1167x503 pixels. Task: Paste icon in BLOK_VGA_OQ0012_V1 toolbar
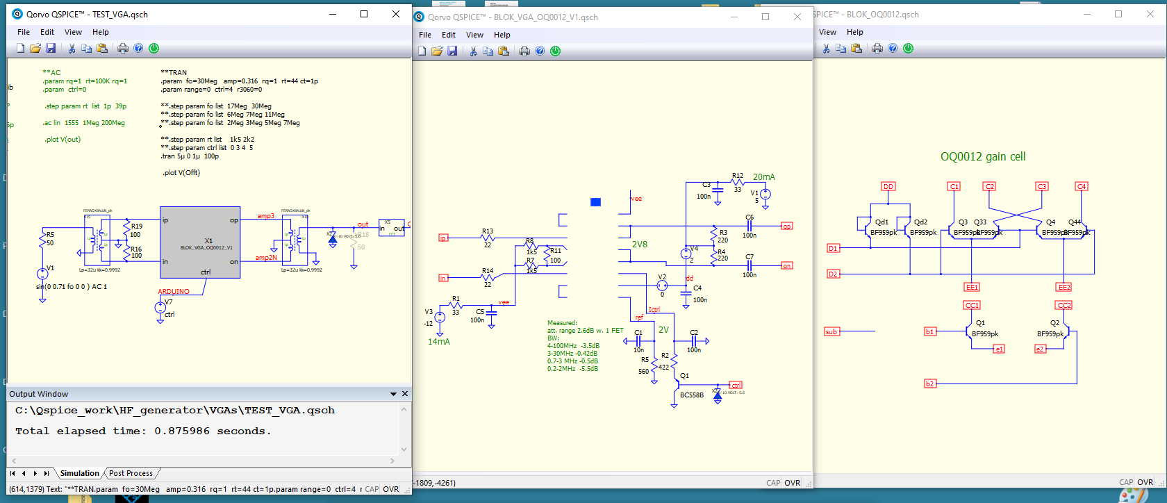504,51
